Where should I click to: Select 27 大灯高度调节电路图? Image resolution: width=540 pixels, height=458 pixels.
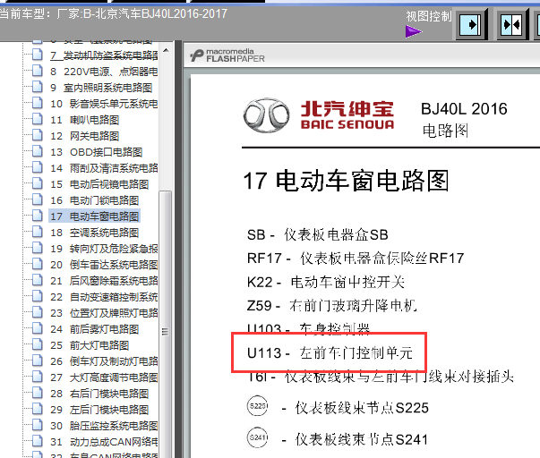point(104,377)
